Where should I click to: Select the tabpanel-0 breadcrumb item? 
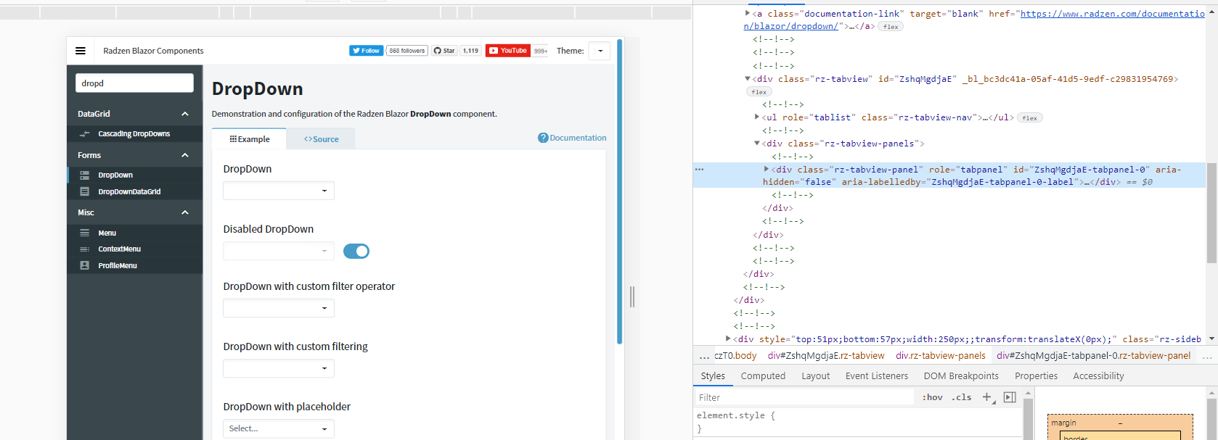click(x=1093, y=356)
